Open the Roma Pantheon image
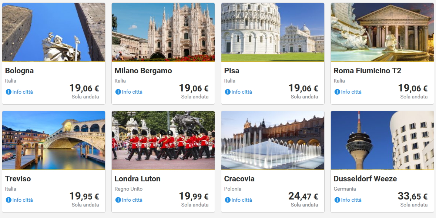Viewport: 436px width, 218px height. point(382,32)
